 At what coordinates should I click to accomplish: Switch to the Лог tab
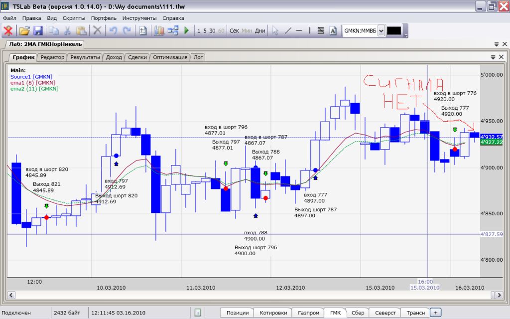click(x=198, y=57)
